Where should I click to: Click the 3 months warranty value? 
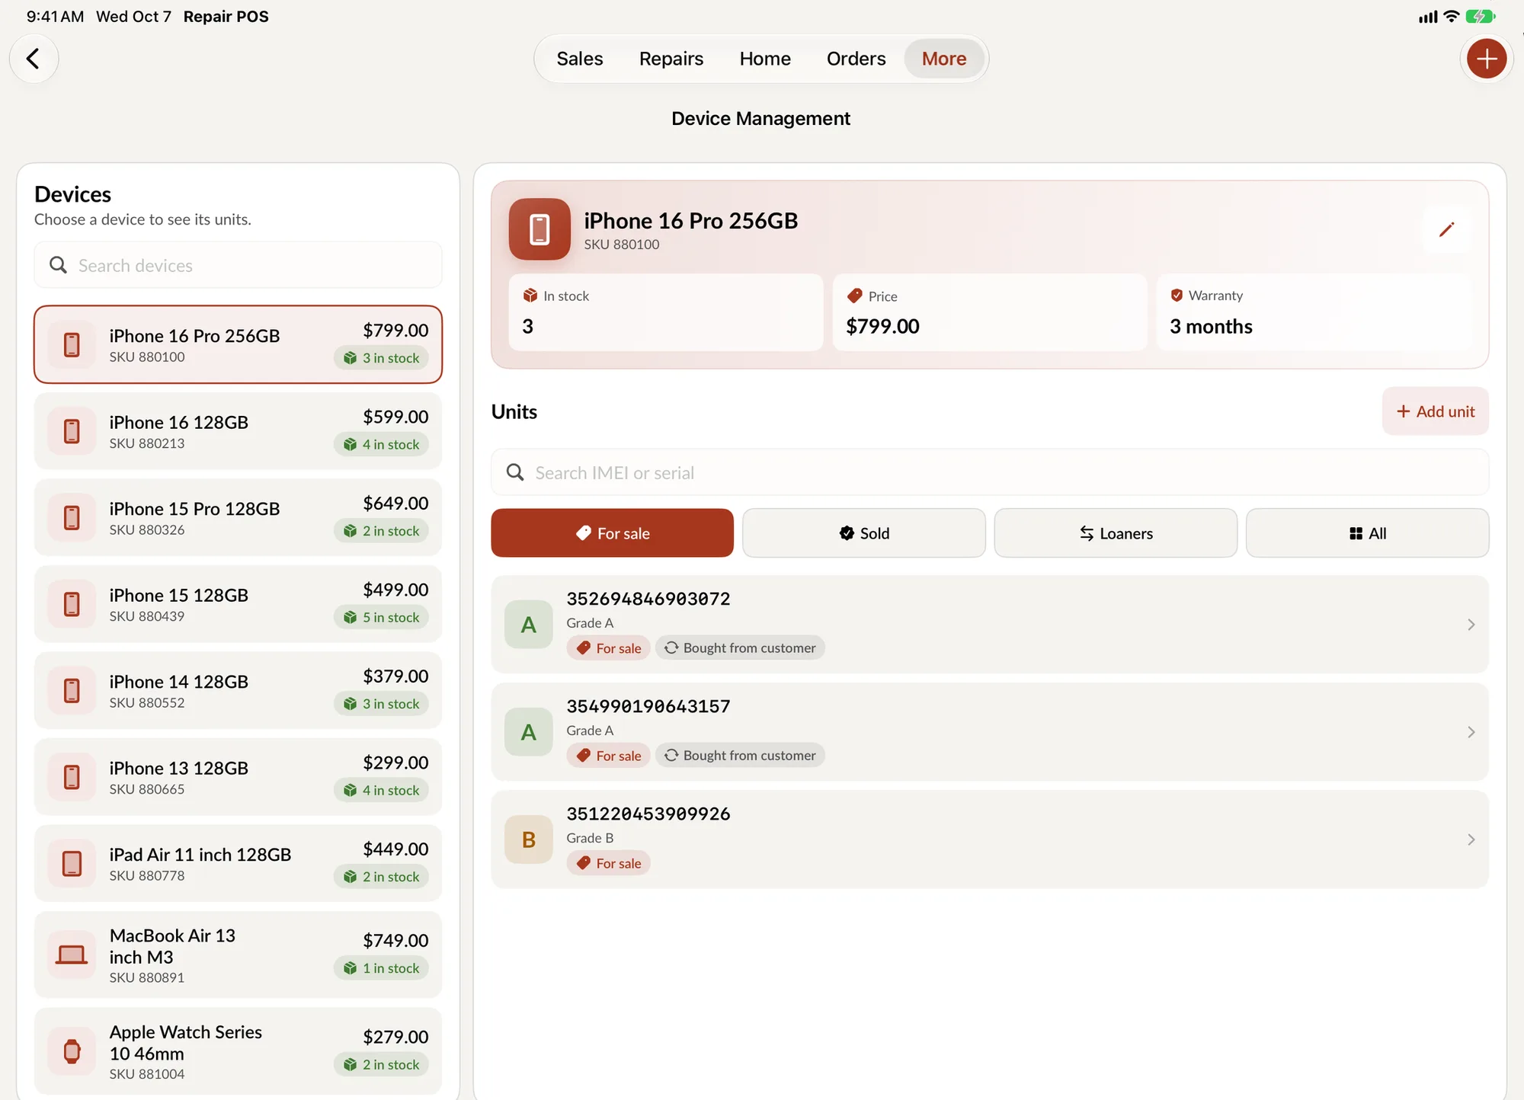pos(1211,326)
